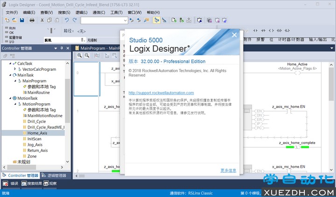Collapse the MainTask tree node
The height and width of the screenshot is (197, 336).
pyautogui.click(x=10, y=75)
